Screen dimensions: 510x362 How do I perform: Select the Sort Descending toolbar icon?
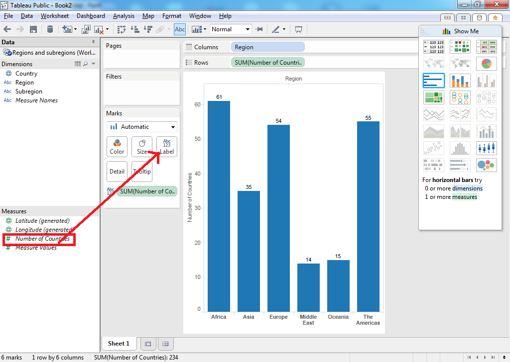pos(147,29)
